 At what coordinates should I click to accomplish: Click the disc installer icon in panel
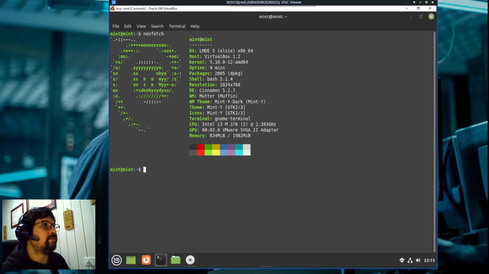(x=190, y=260)
